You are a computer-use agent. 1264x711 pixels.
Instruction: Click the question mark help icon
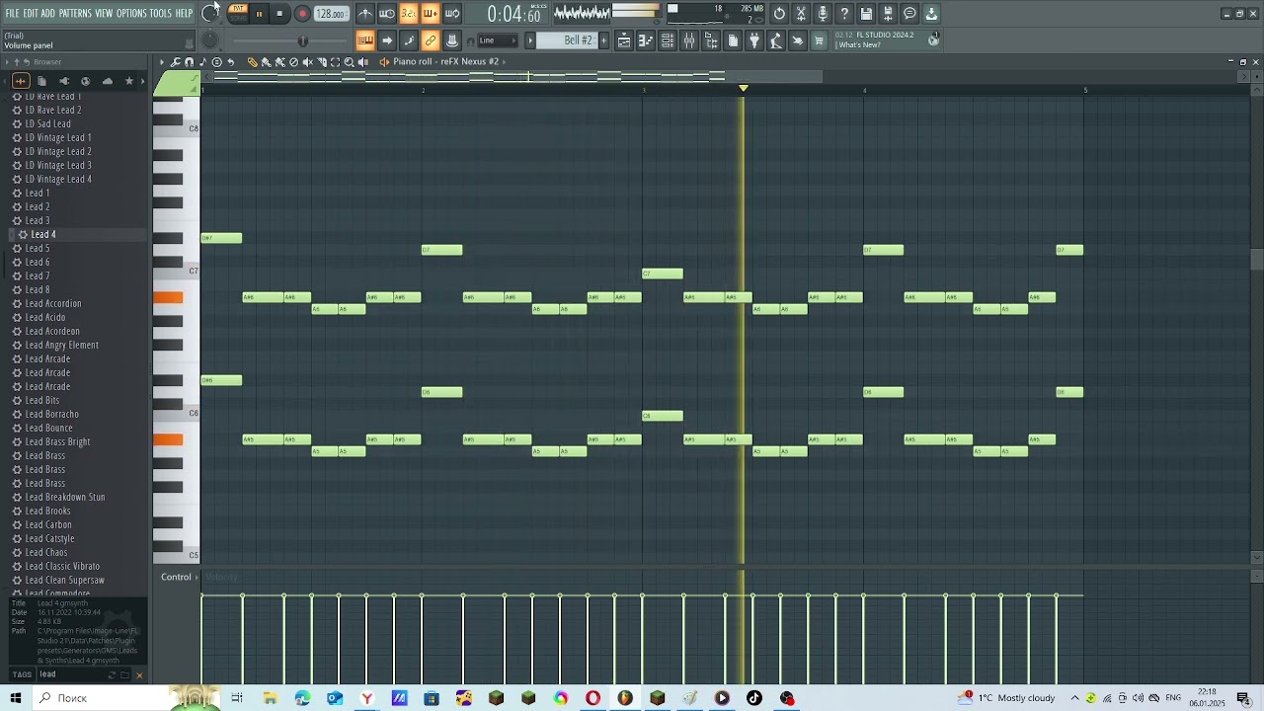[844, 14]
